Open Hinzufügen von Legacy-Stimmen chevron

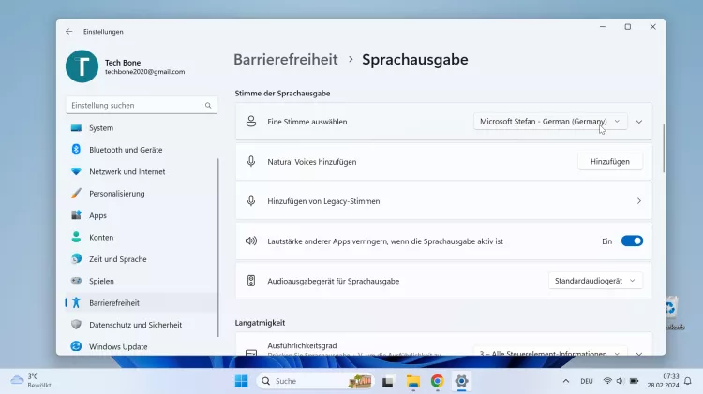tap(639, 201)
